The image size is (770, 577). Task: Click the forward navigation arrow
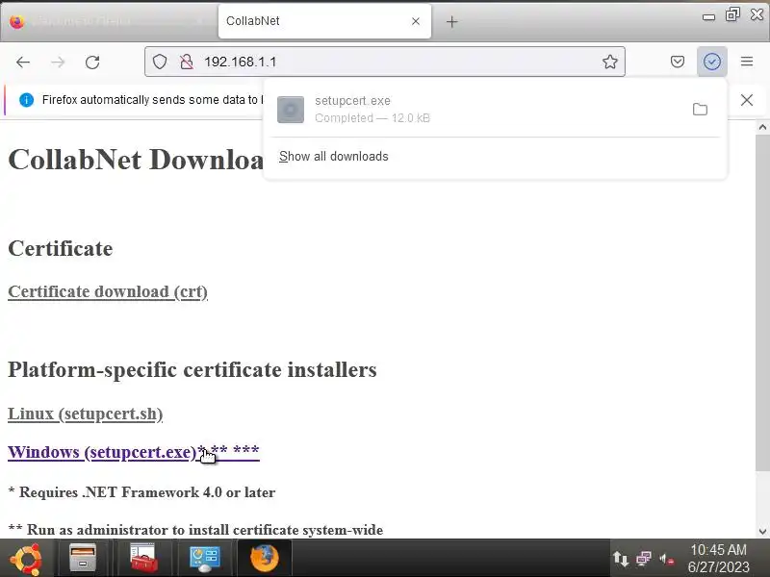click(x=58, y=62)
